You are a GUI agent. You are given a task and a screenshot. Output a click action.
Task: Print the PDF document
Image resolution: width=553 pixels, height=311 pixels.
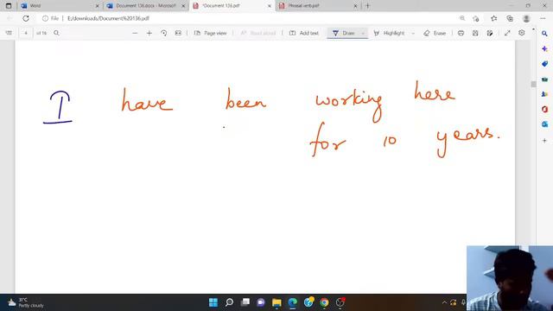coord(461,33)
